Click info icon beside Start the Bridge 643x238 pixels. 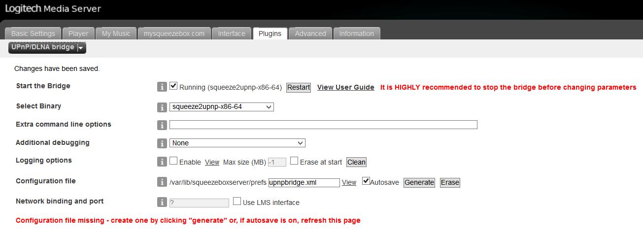coord(162,87)
